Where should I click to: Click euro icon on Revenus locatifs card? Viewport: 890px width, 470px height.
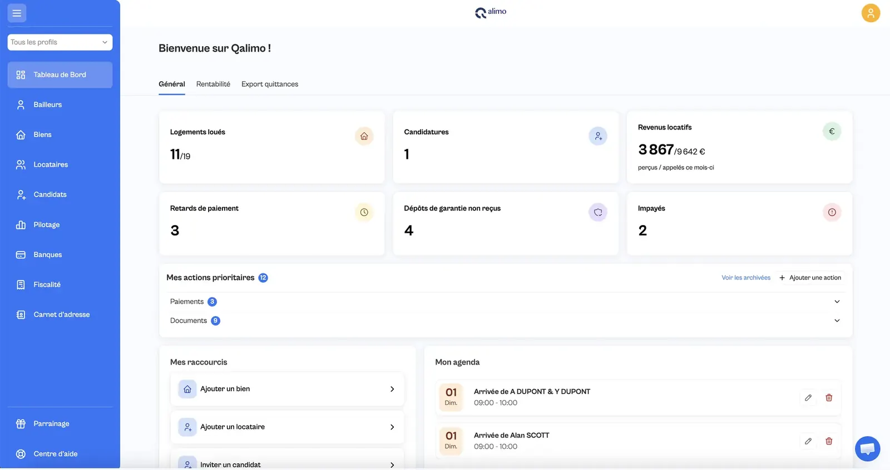click(832, 132)
